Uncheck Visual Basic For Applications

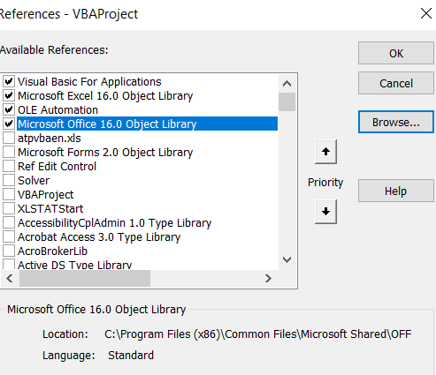pyautogui.click(x=9, y=81)
